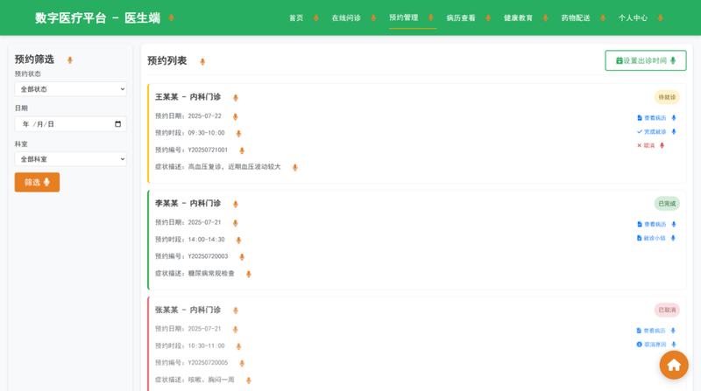The height and width of the screenshot is (391, 701).
Task: Click the microphone icon beside 王某某 - 内科门诊
Action: pyautogui.click(x=236, y=98)
